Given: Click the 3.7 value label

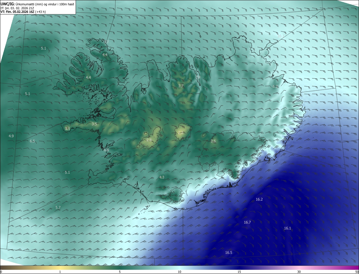Looking at the screenshot, I should click(x=181, y=86).
